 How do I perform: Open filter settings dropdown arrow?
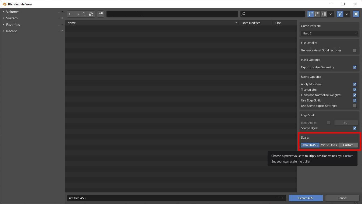tap(347, 14)
